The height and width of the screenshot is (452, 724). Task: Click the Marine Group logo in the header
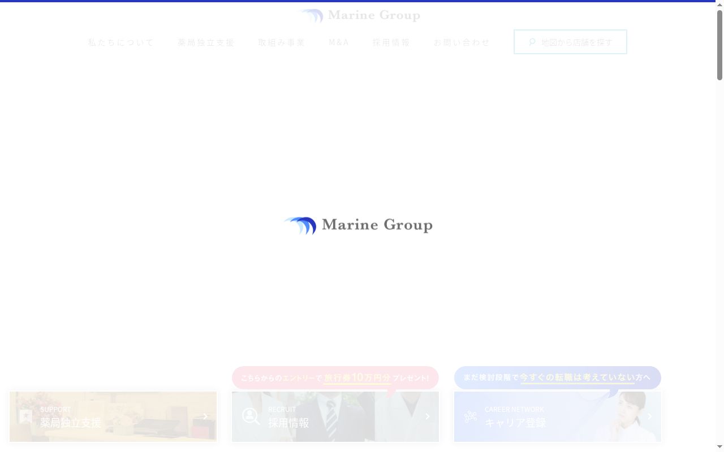(359, 16)
